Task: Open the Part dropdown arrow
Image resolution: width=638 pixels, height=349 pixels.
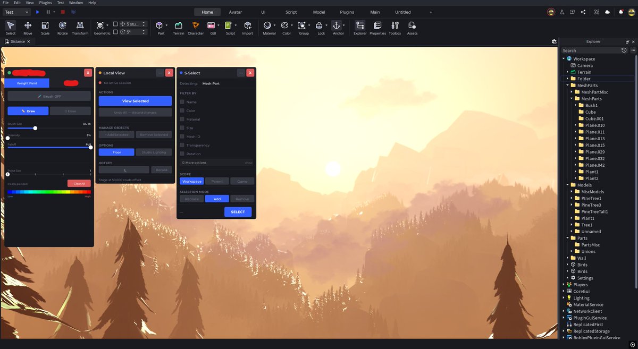Action: (x=167, y=25)
